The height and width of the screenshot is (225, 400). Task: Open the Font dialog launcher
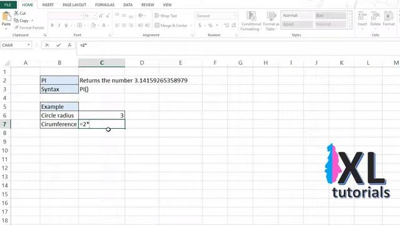point(110,35)
